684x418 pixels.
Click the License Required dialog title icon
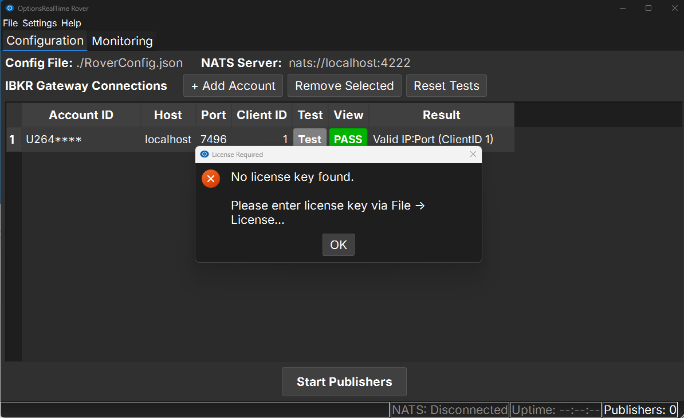[205, 155]
